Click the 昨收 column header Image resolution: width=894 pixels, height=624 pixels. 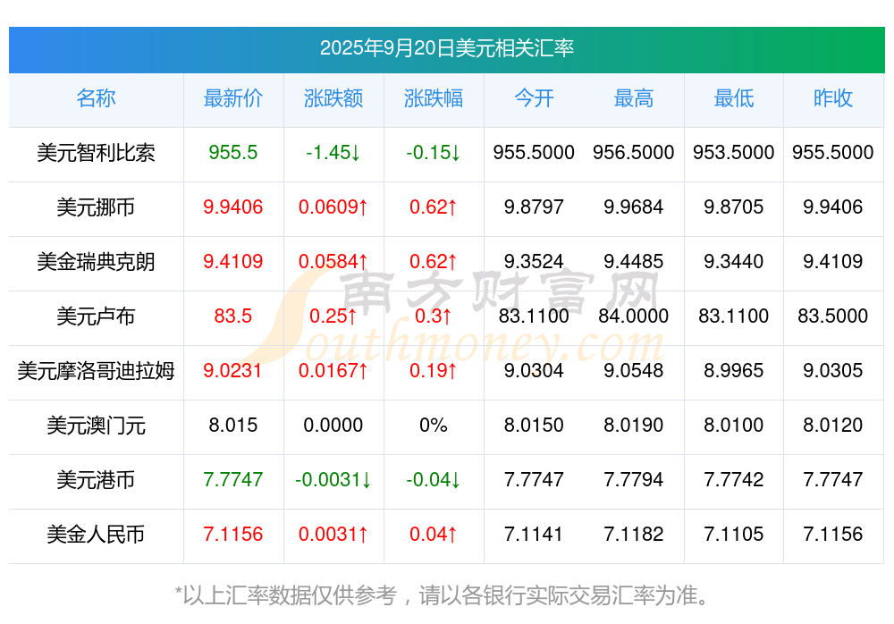[833, 98]
